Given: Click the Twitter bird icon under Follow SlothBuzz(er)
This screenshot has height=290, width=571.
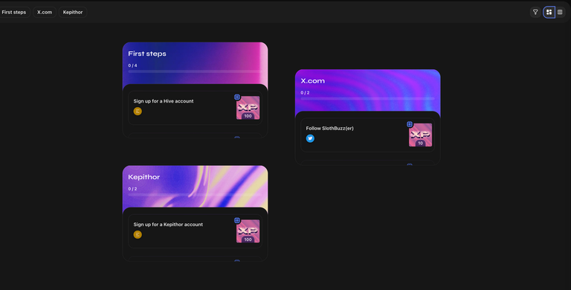Looking at the screenshot, I should pos(310,138).
